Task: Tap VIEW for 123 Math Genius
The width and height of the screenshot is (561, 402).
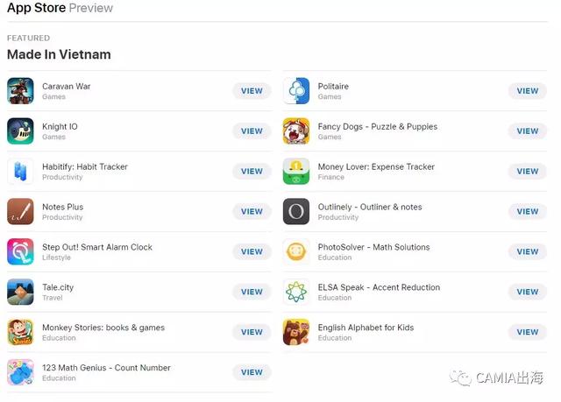Action: [252, 372]
